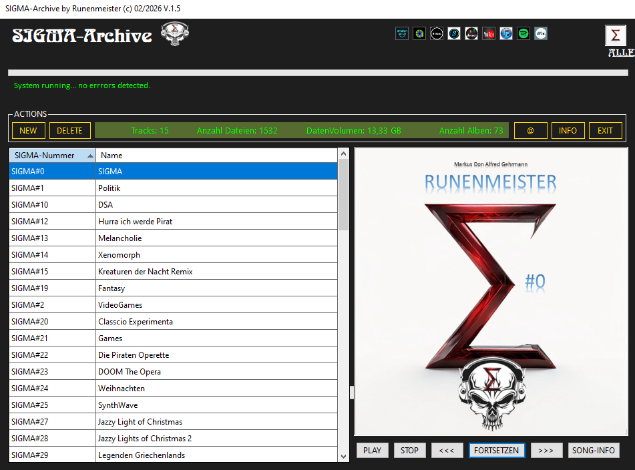Click the Name column header

216,156
